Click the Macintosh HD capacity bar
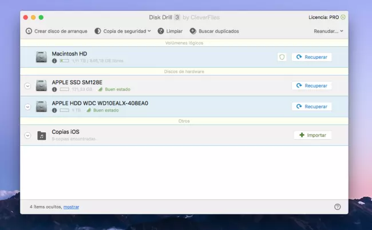The width and height of the screenshot is (372, 230). tap(64, 61)
